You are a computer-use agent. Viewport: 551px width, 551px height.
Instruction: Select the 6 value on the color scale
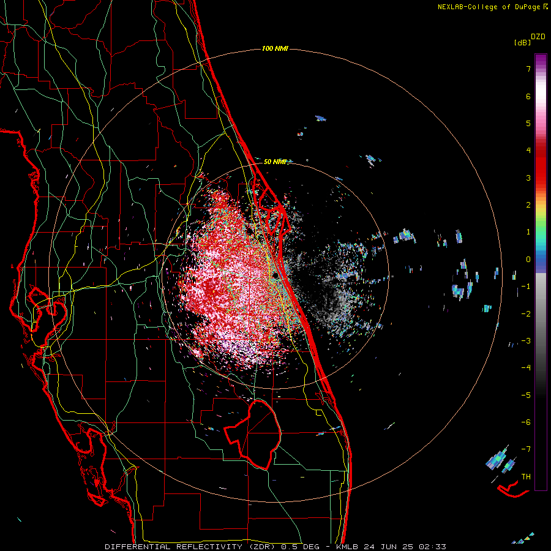[528, 96]
